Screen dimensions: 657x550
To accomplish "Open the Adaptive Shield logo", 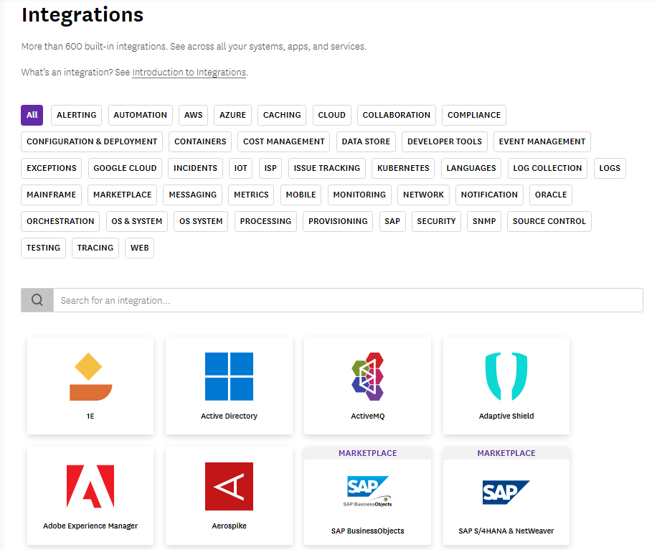I will [506, 377].
